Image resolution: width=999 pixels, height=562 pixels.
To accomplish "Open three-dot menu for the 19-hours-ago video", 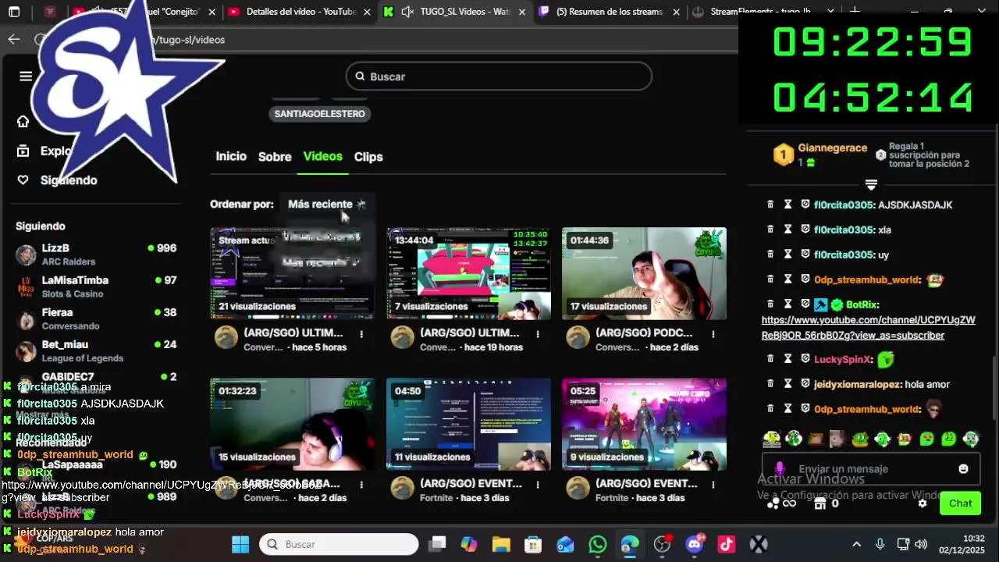I will pos(538,333).
